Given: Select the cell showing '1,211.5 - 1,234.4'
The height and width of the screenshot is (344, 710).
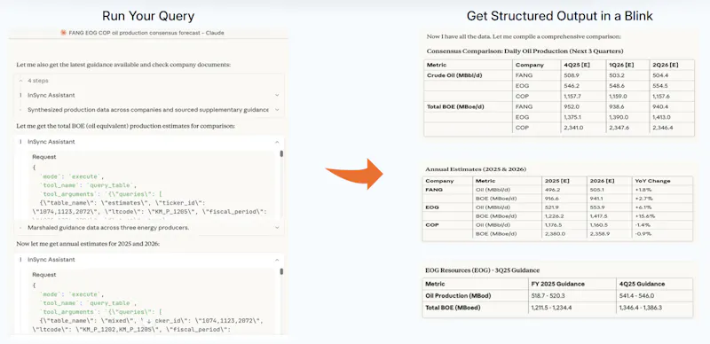Looking at the screenshot, I should [572, 308].
